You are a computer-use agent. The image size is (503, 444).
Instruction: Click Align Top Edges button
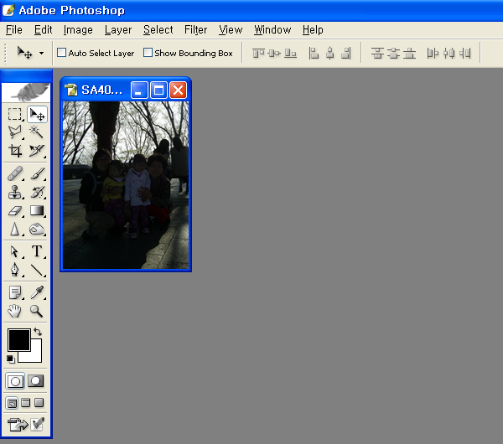tap(258, 53)
